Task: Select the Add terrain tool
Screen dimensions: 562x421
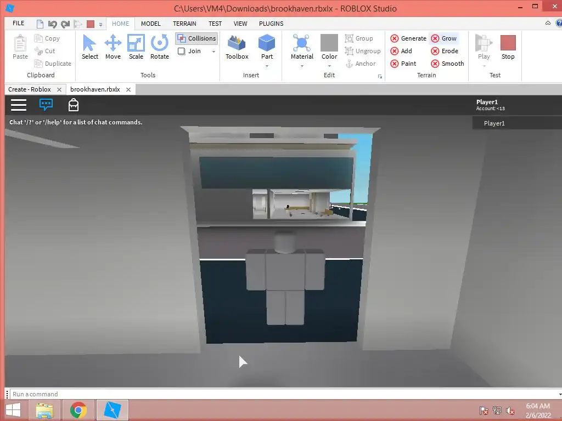Action: click(x=401, y=51)
